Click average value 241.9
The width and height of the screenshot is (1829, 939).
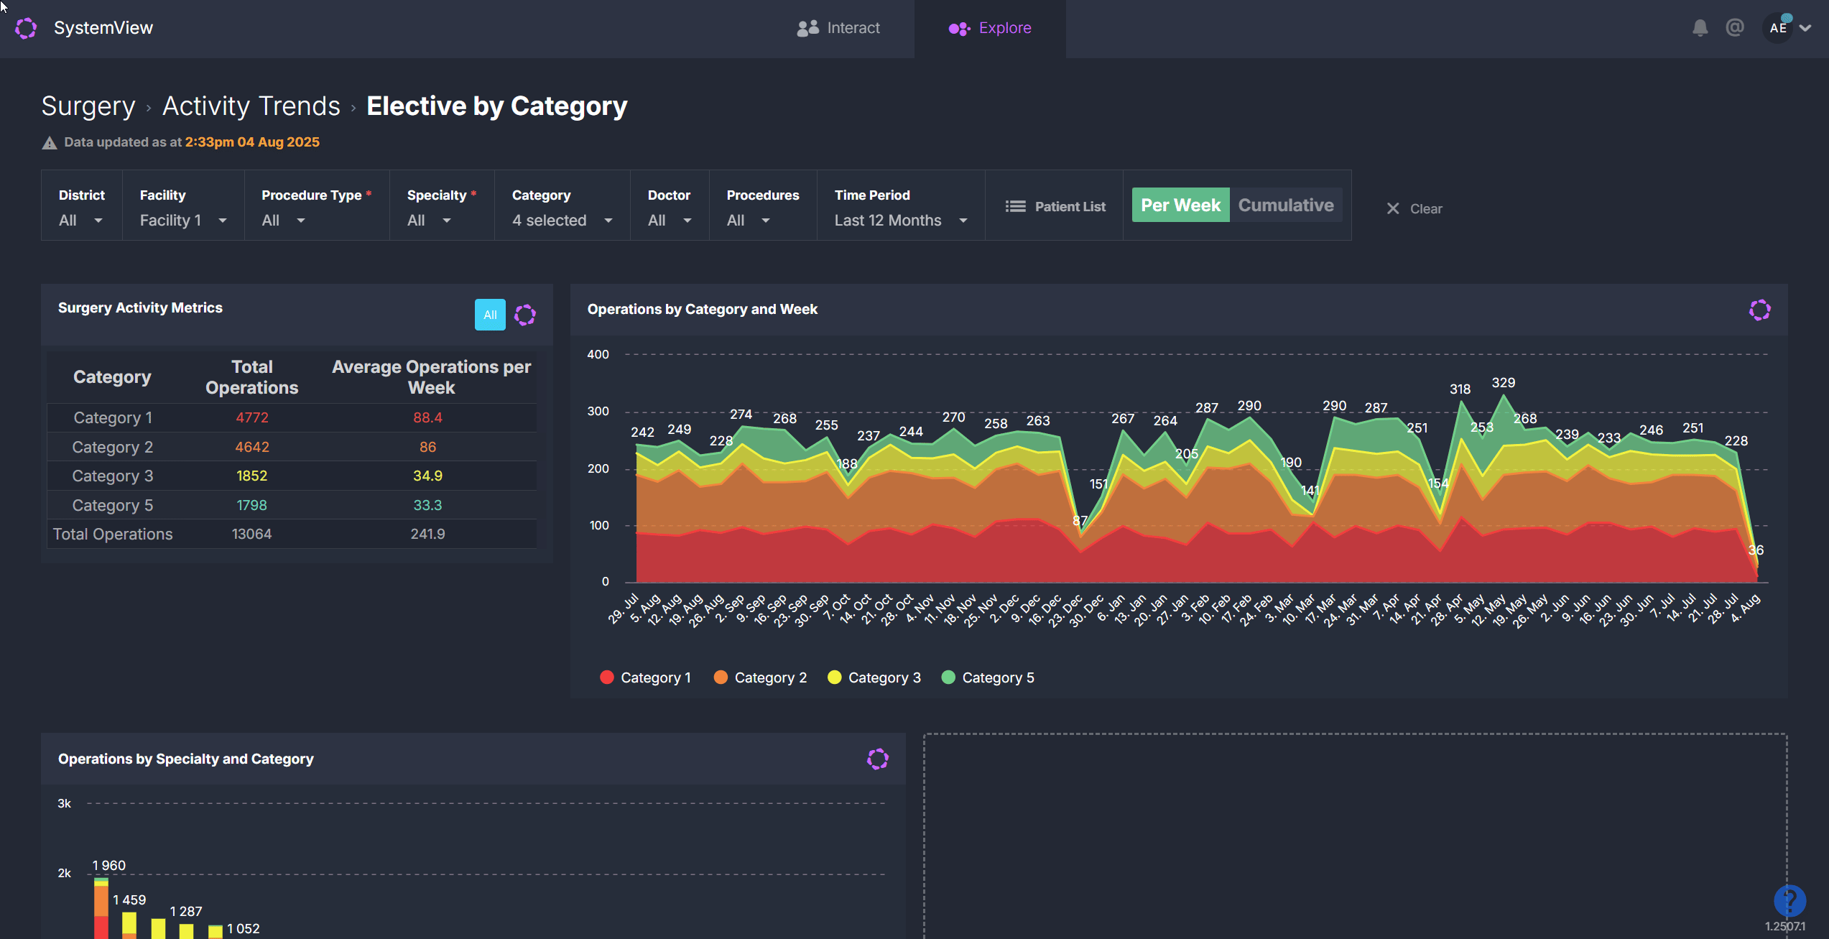click(427, 534)
